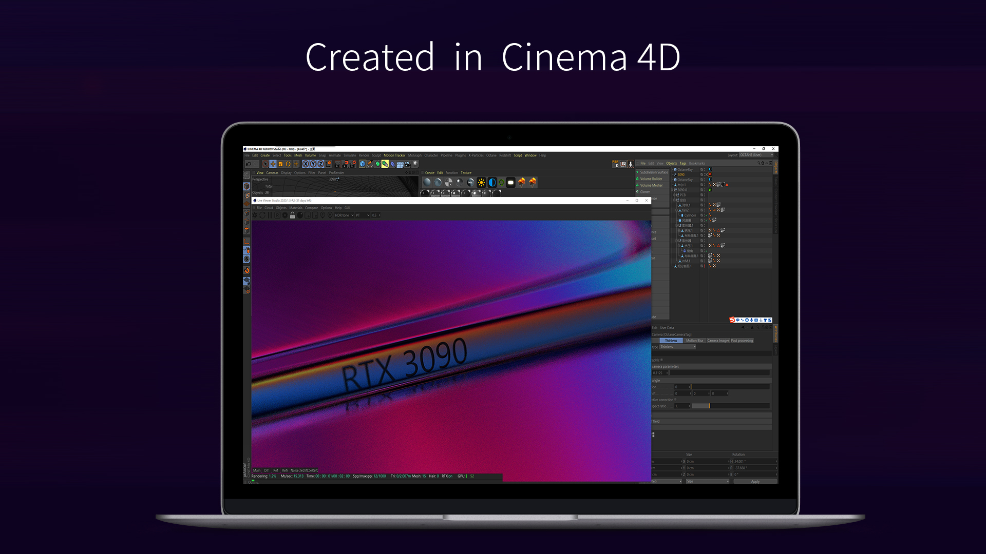Screen dimensions: 986x554
Task: Open the HDR tone dropdown
Action: pos(344,215)
